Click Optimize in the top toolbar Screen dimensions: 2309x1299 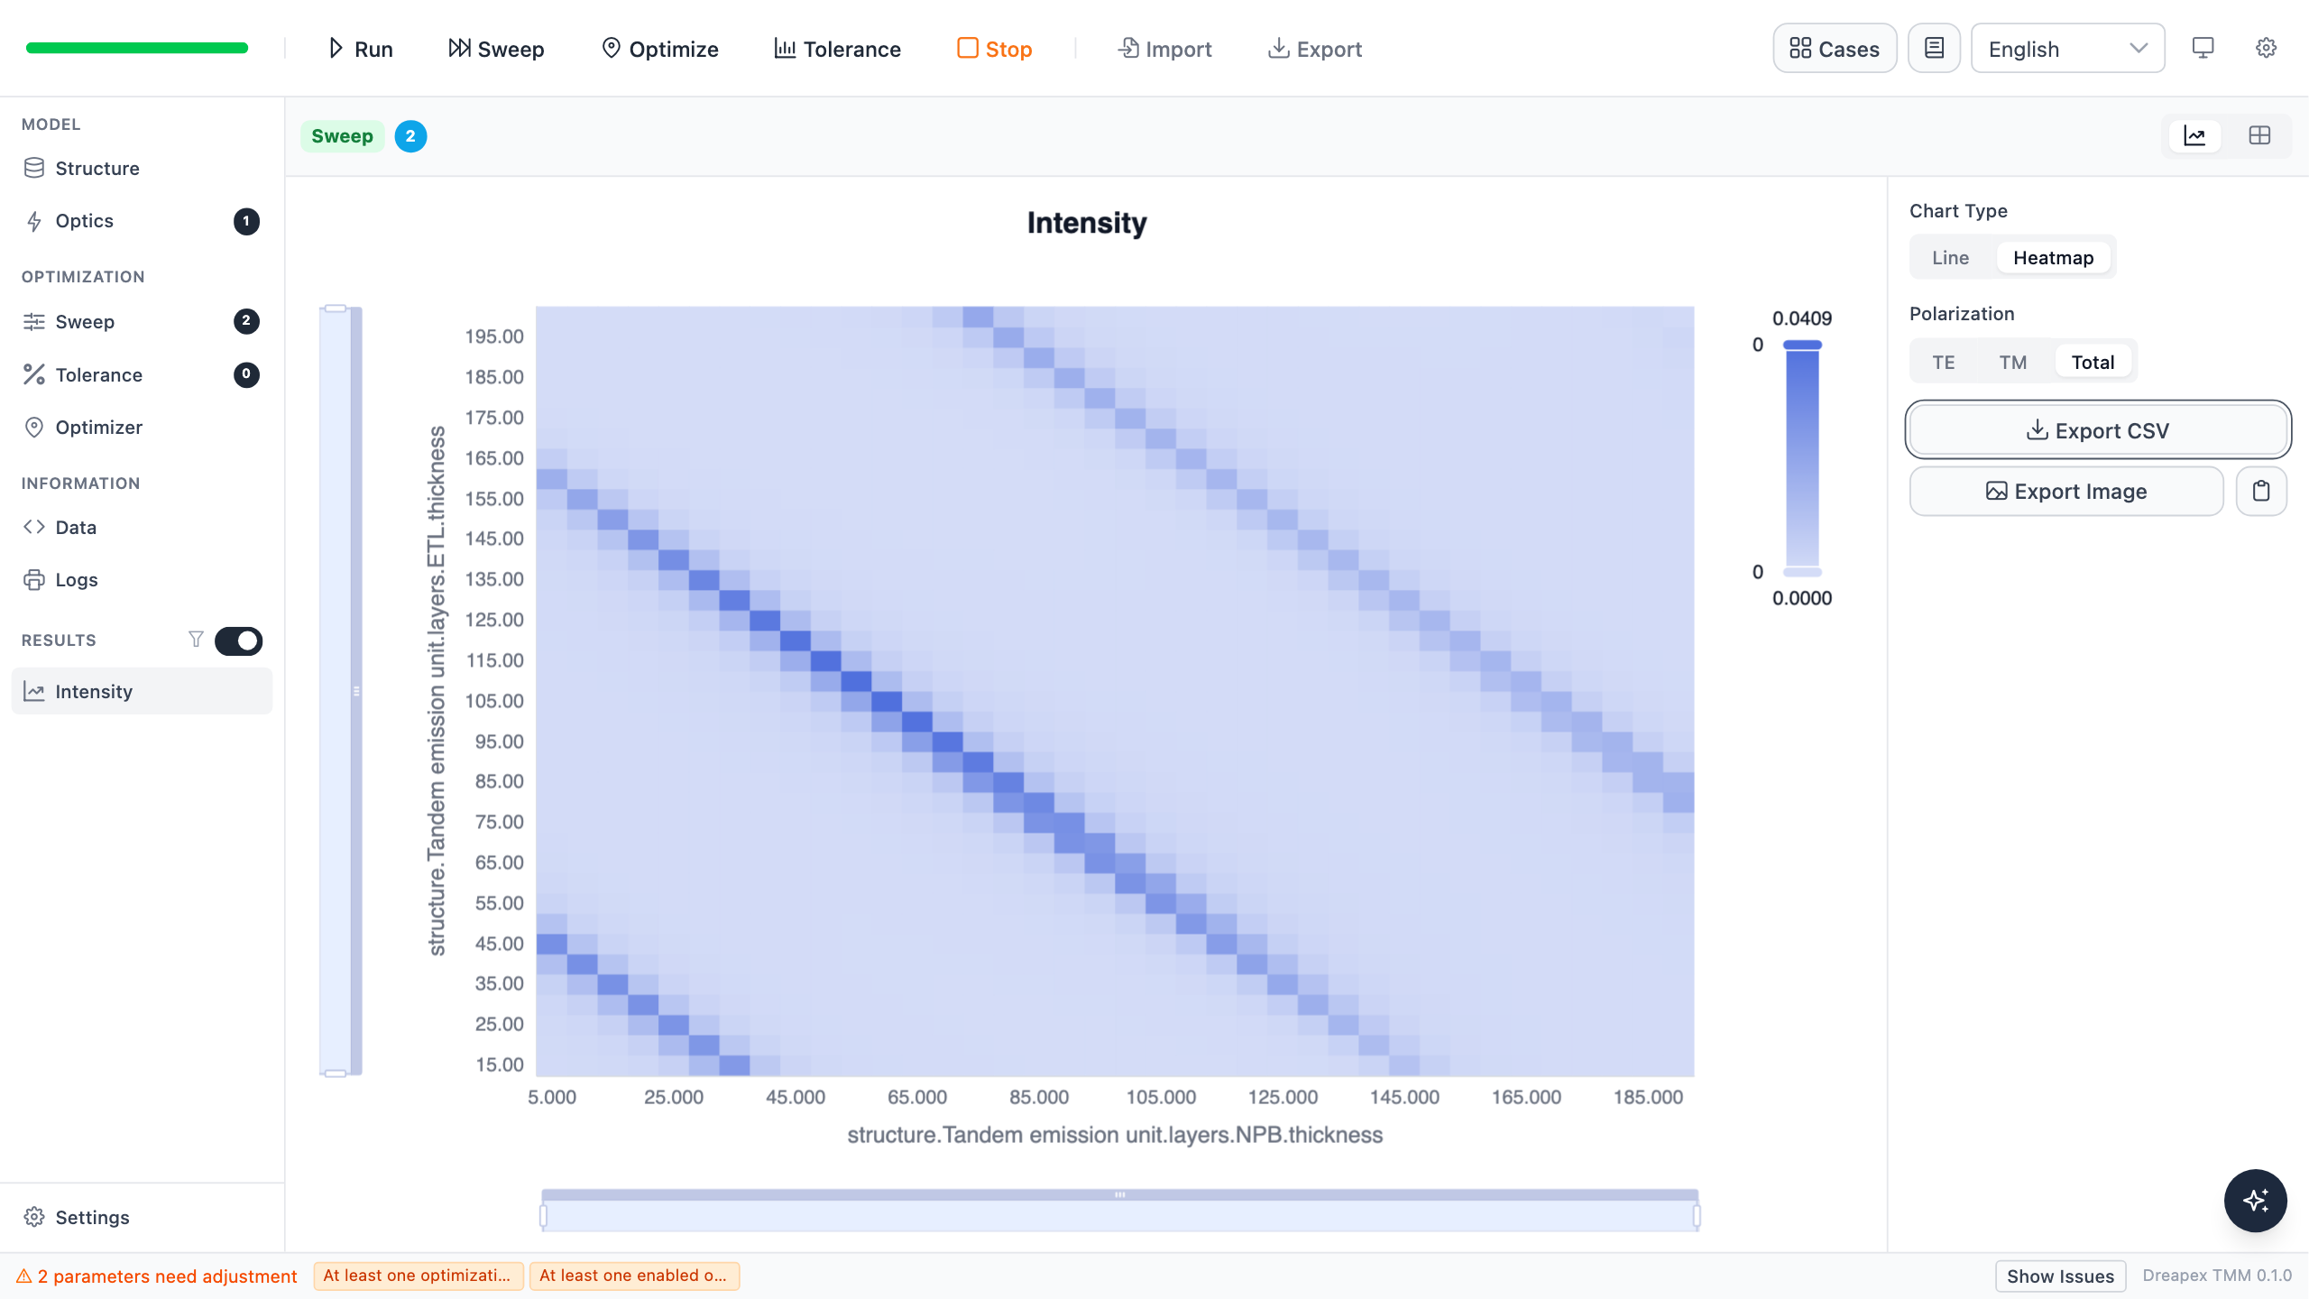[x=660, y=49]
